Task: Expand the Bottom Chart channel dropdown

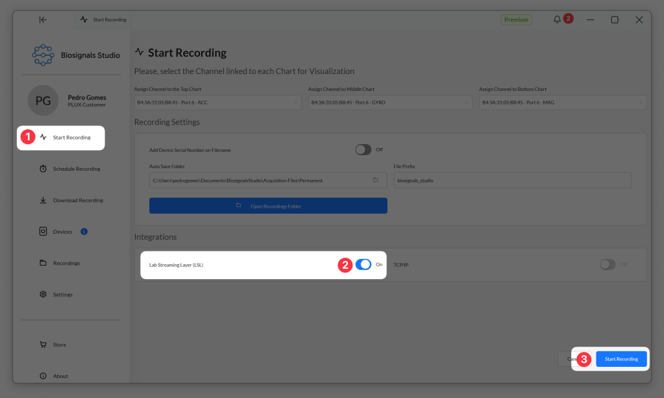Action: 563,103
